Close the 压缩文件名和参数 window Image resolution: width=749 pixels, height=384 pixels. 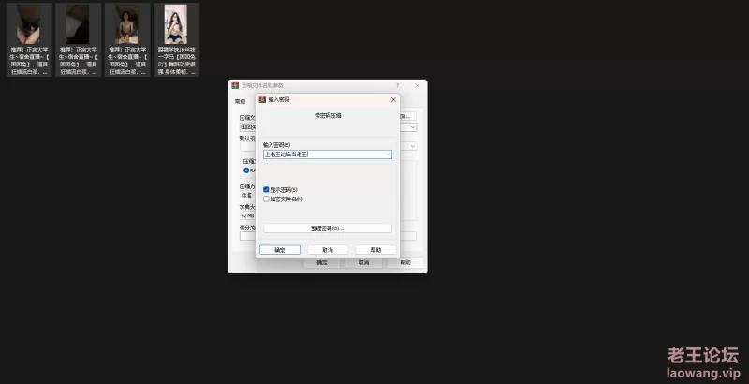pos(417,85)
